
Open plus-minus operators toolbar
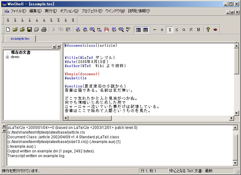point(162,30)
